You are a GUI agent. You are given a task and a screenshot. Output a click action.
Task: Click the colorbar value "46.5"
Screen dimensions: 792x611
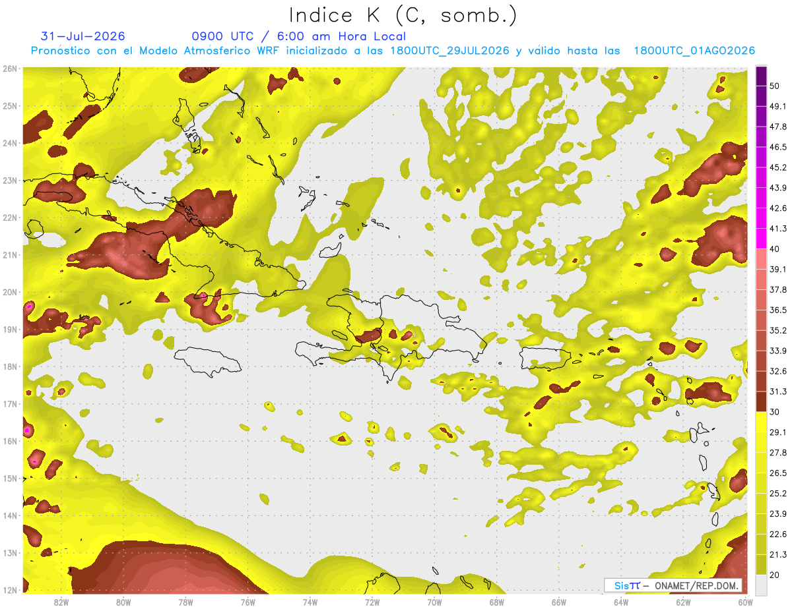(777, 147)
